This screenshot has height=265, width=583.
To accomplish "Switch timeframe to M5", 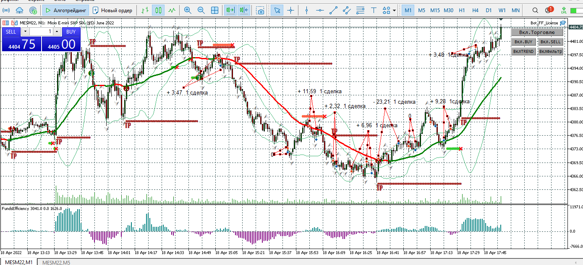I will tap(421, 10).
